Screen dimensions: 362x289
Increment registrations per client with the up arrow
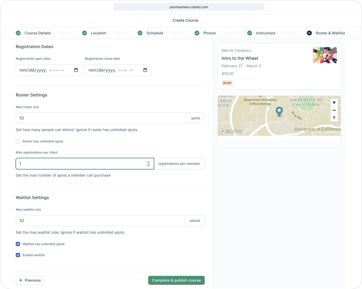coord(149,162)
